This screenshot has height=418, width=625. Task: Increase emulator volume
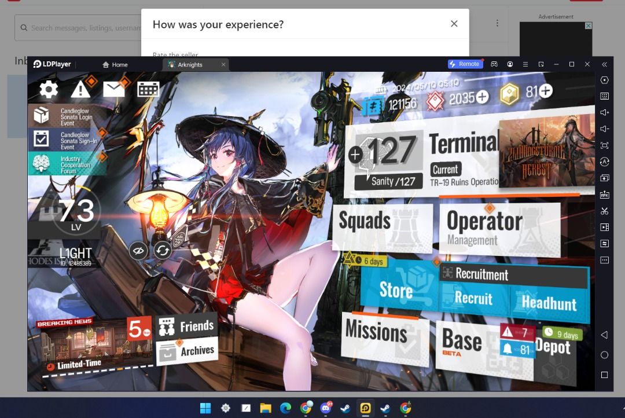pyautogui.click(x=604, y=112)
